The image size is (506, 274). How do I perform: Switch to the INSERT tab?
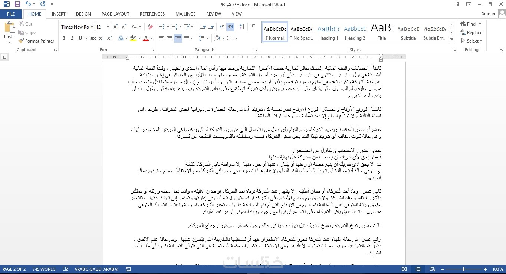pyautogui.click(x=59, y=14)
